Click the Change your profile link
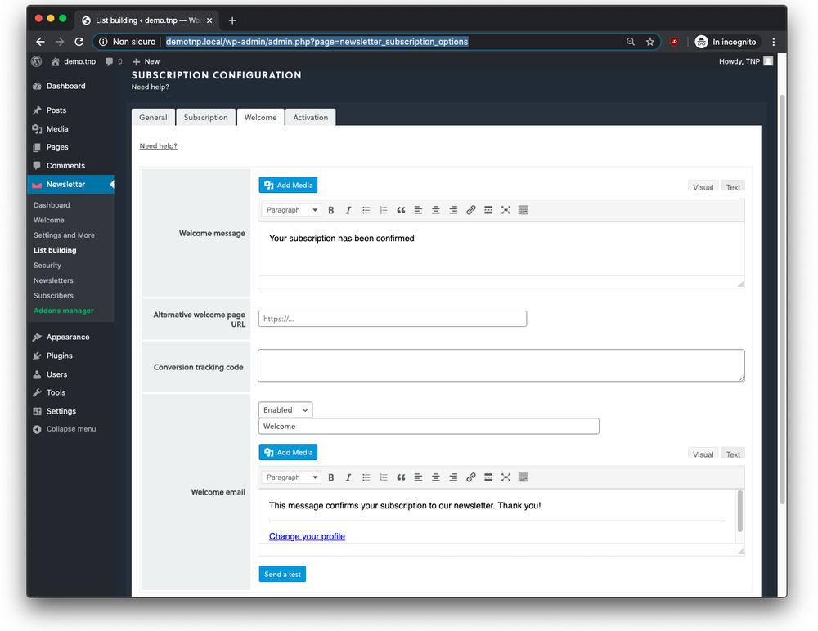 [307, 536]
